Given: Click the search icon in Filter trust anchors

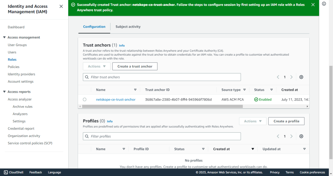Looking at the screenshot, I should coord(87,77).
